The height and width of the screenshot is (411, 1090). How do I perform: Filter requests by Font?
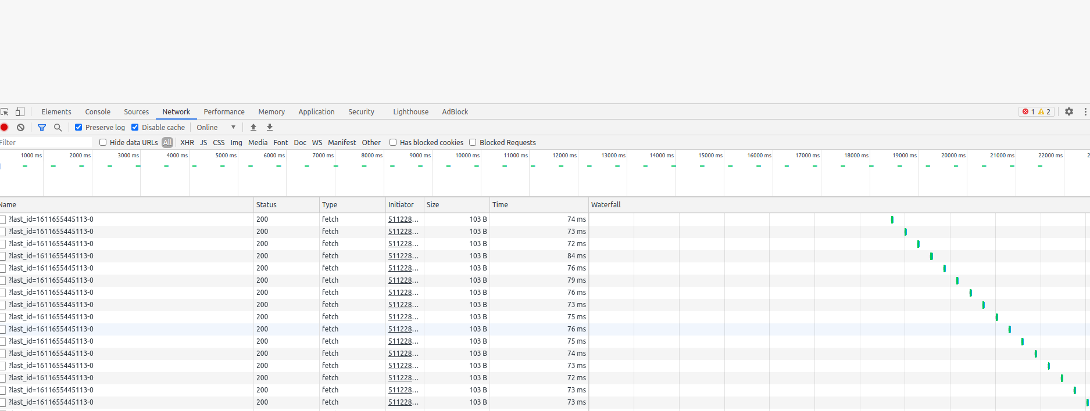point(281,142)
